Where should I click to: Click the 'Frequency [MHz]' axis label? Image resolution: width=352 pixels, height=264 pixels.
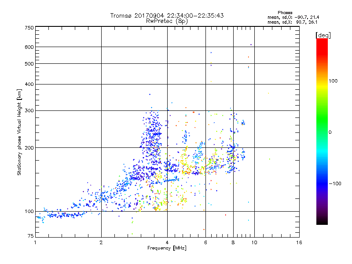(x=167, y=248)
